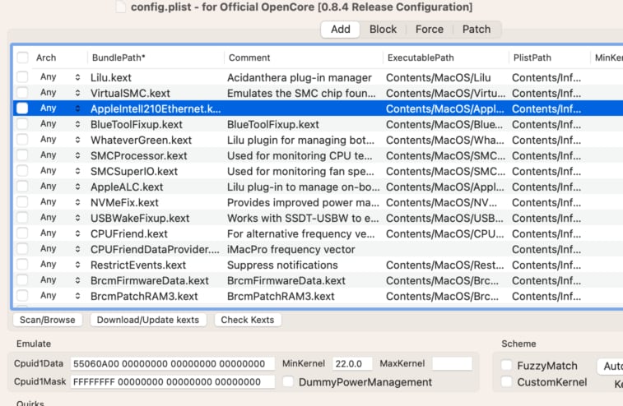Edit the Cpuid1Mask field
Viewport: 623px width, 406px height.
click(173, 382)
